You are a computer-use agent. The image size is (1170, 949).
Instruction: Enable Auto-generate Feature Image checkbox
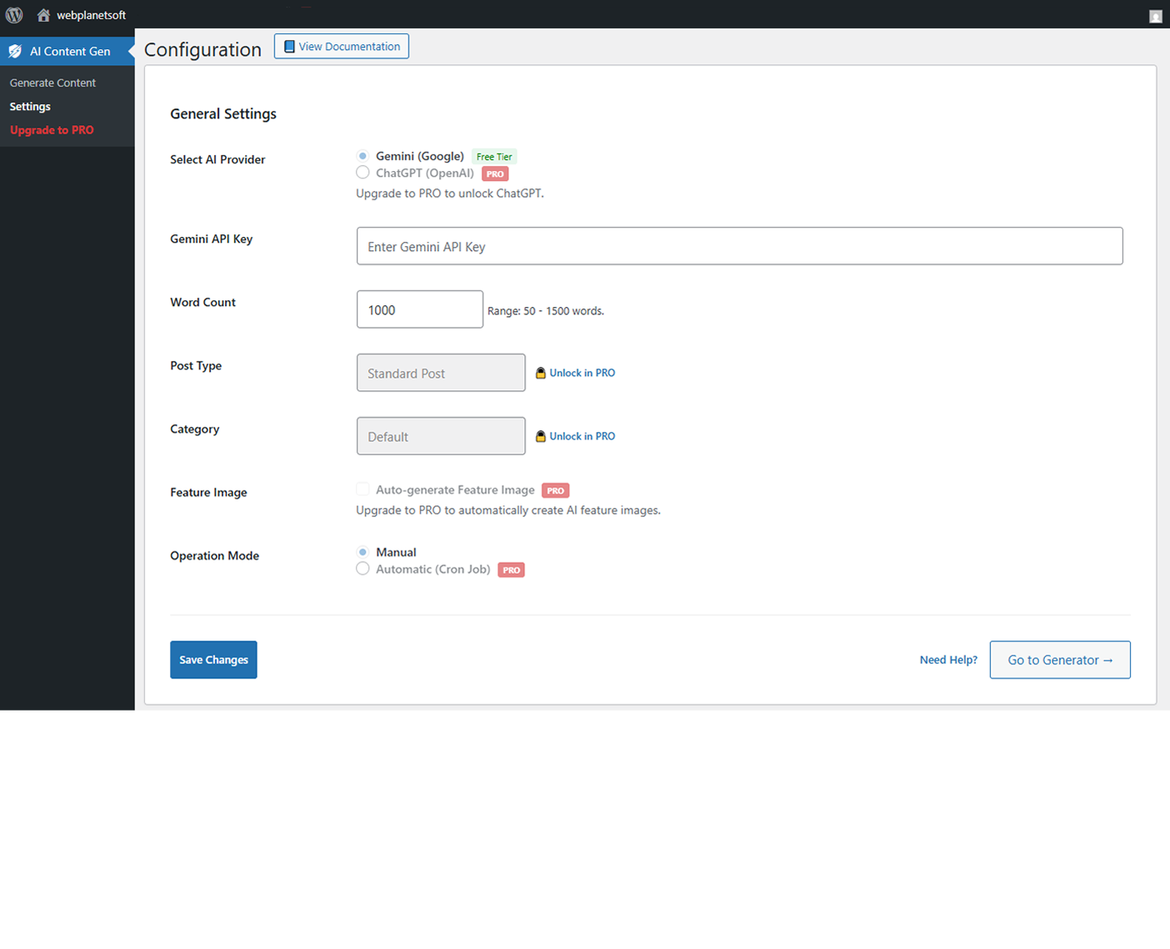(x=362, y=489)
